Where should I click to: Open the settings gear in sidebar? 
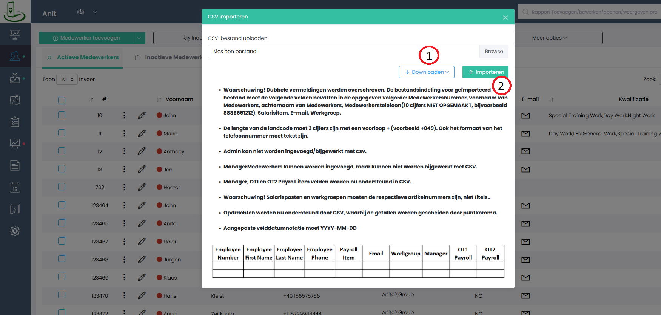coord(15,231)
